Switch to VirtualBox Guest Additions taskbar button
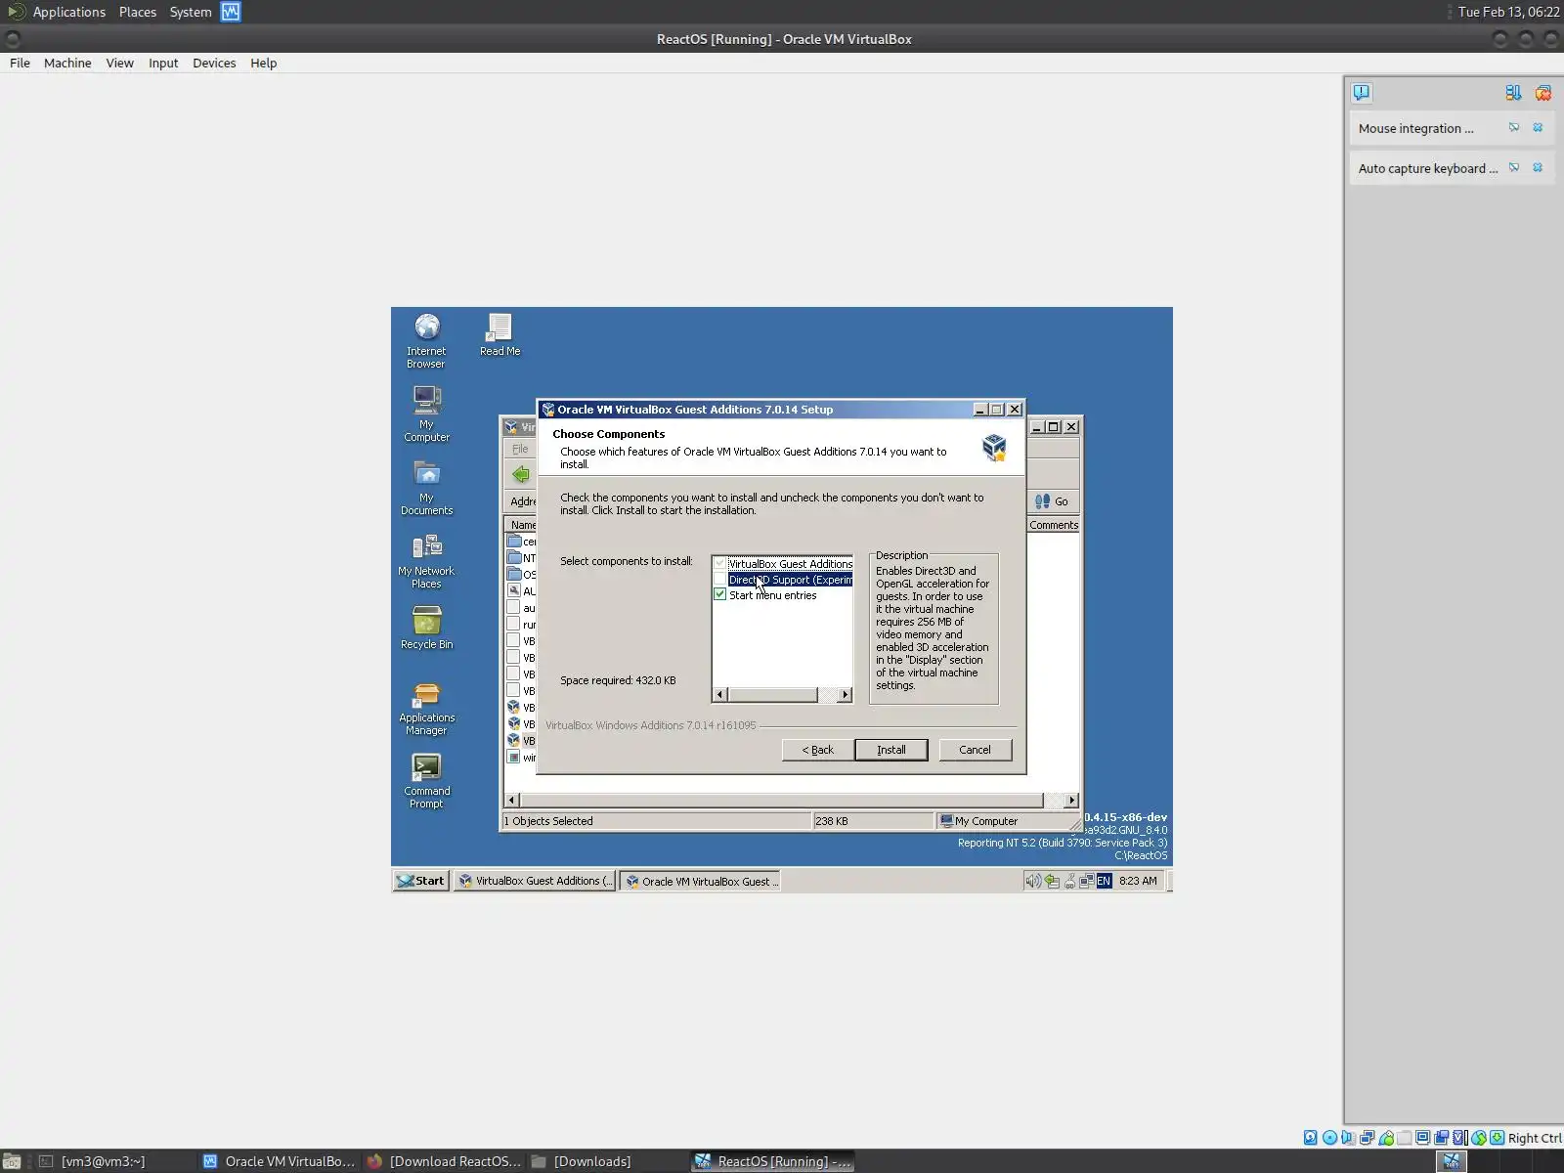 [x=535, y=881]
